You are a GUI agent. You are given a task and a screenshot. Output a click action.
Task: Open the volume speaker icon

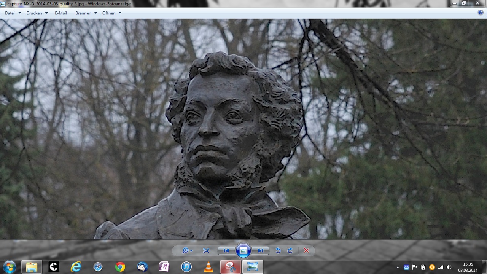[x=449, y=268]
